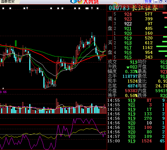Minimize the window
The width and height of the screenshot is (167, 150).
156,2
